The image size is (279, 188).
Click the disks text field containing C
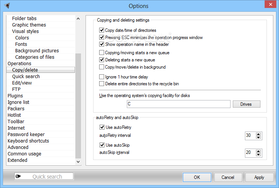click(x=178, y=104)
